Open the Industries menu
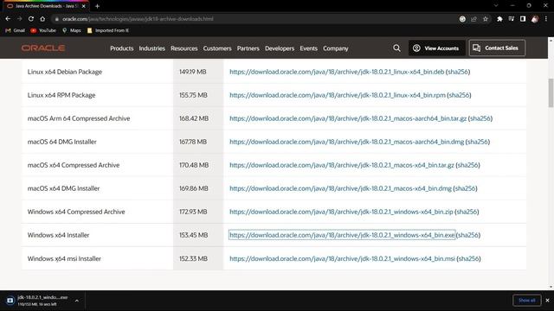 (152, 48)
